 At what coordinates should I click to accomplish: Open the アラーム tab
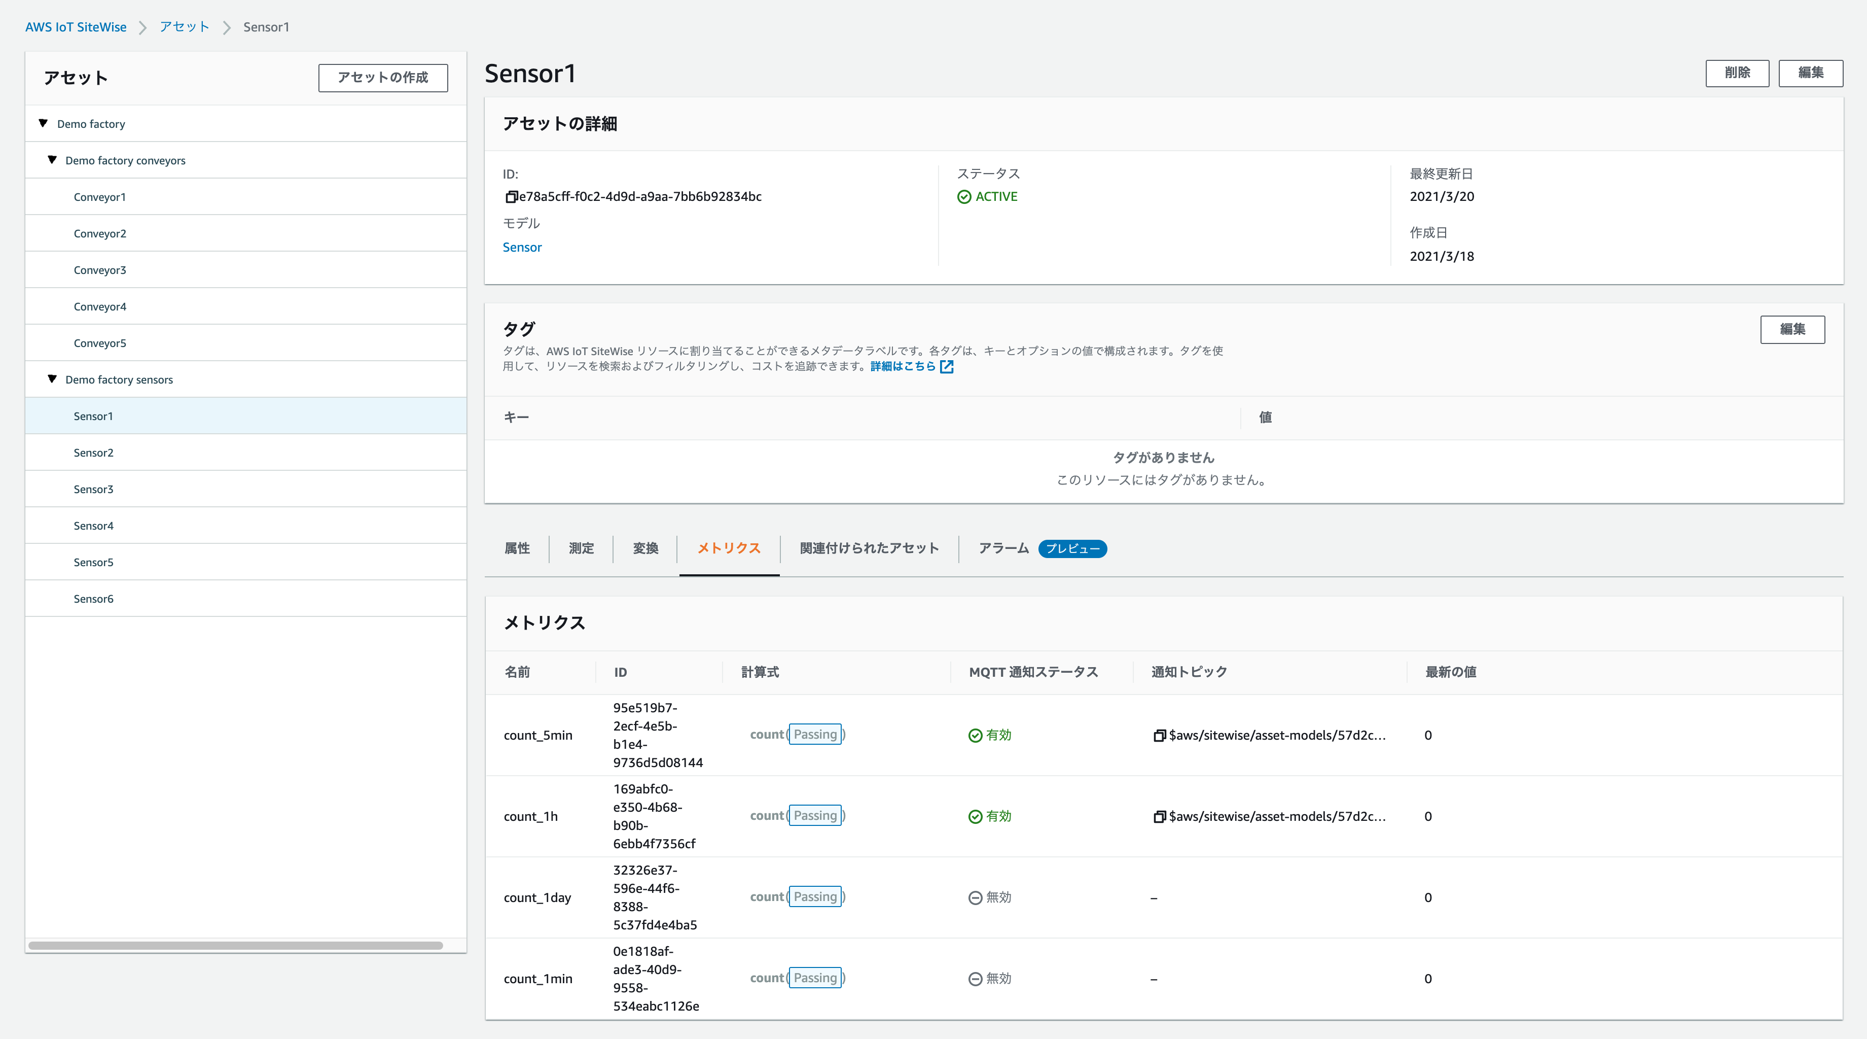coord(1003,548)
